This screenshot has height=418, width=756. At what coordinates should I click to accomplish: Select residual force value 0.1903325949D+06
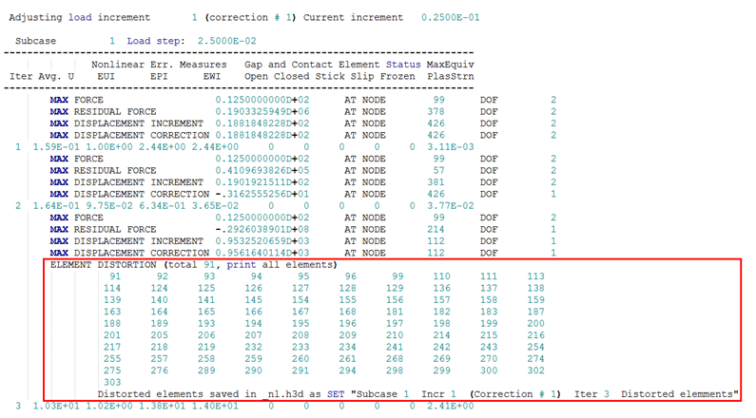(262, 112)
